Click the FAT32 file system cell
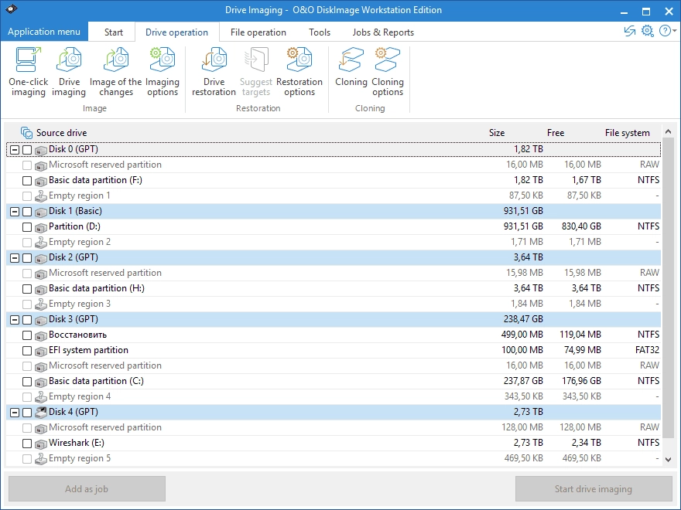This screenshot has height=510, width=681. [647, 350]
